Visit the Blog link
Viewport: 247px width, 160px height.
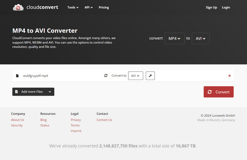coord(43,120)
